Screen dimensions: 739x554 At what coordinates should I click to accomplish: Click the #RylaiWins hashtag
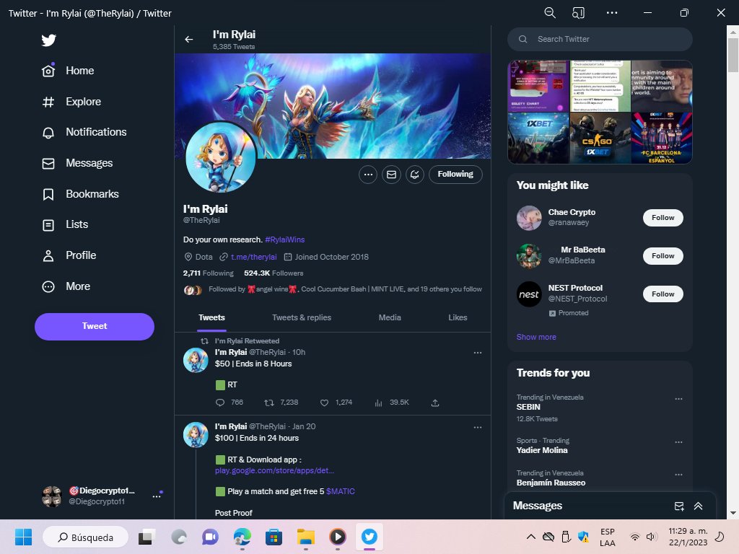[x=284, y=239]
